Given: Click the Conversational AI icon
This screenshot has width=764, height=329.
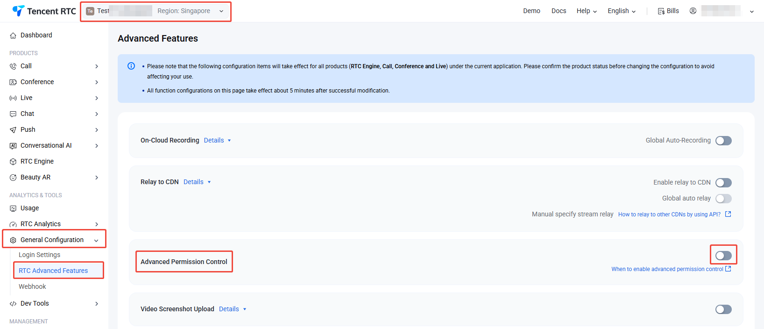Looking at the screenshot, I should pyautogui.click(x=13, y=146).
